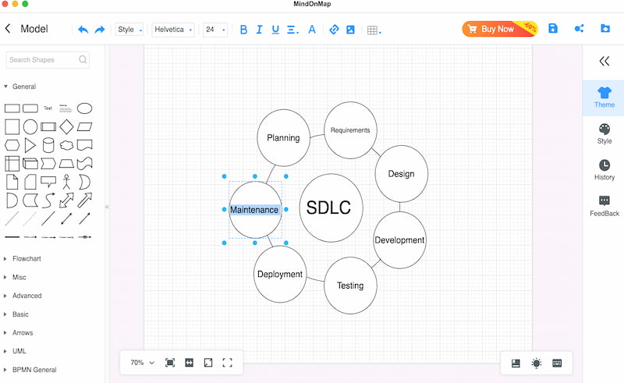Click the Buy Now button
Viewport: 624px width, 383px height.
click(500, 29)
